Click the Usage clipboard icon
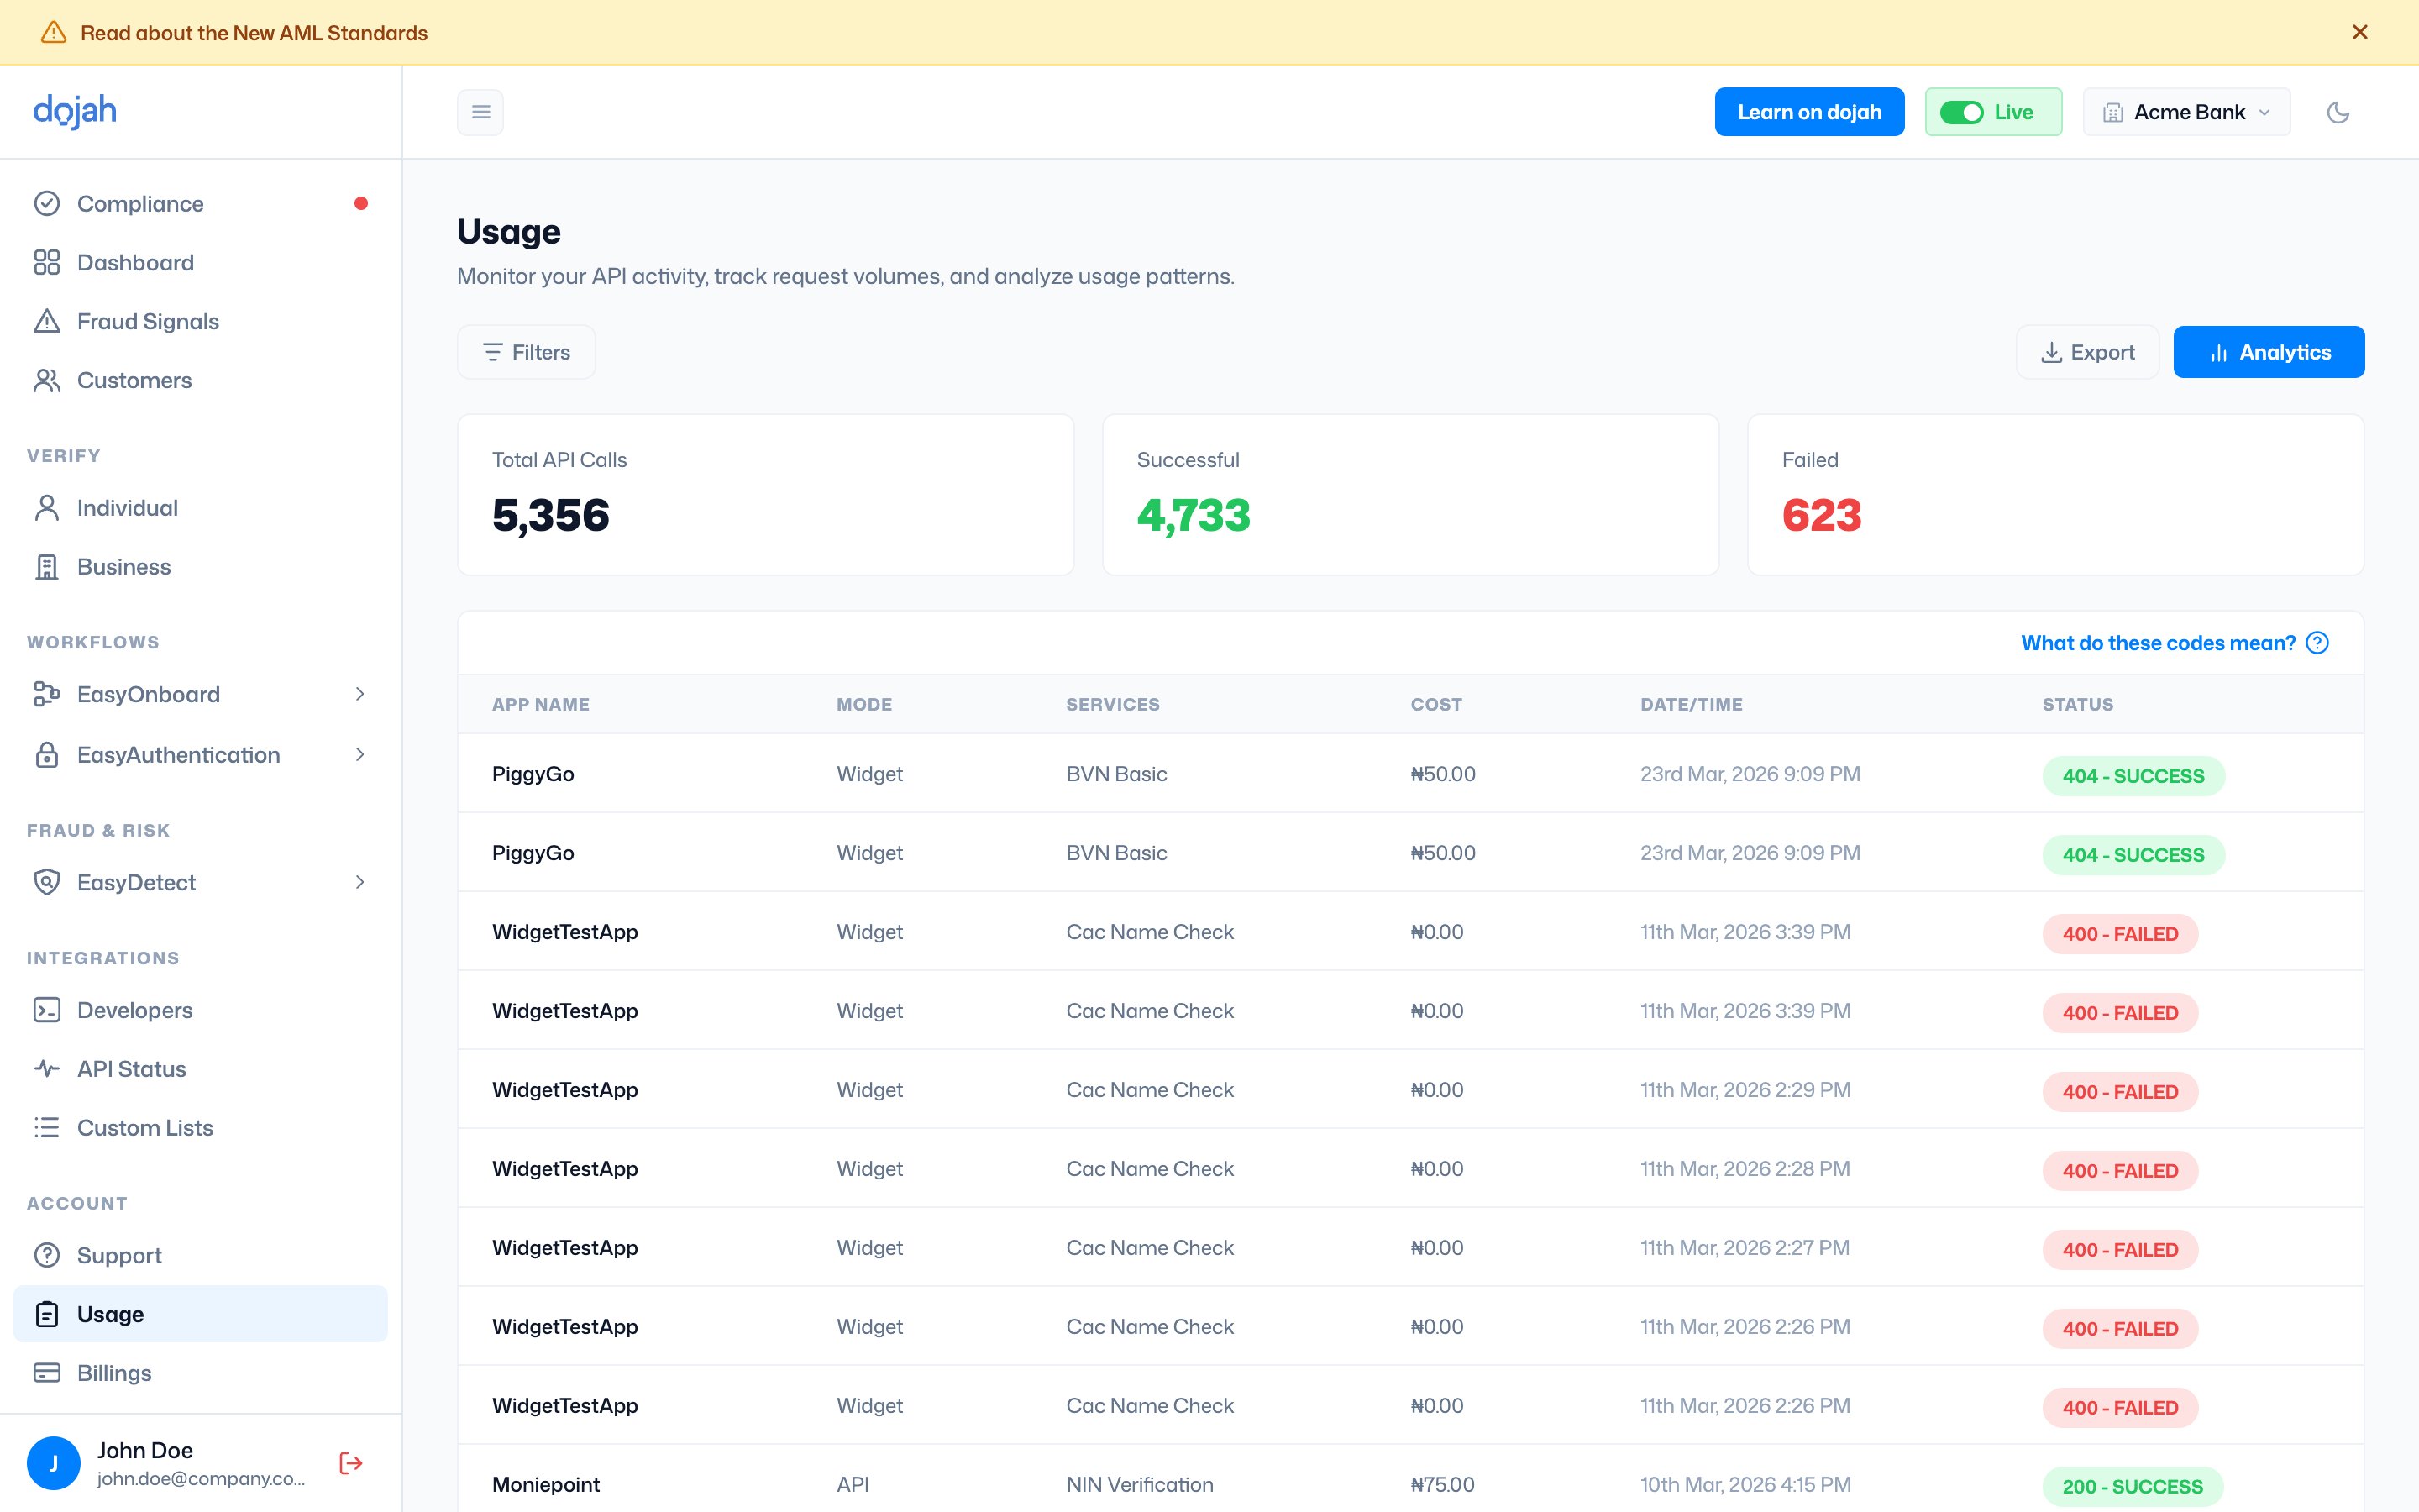The width and height of the screenshot is (2419, 1512). [x=47, y=1314]
